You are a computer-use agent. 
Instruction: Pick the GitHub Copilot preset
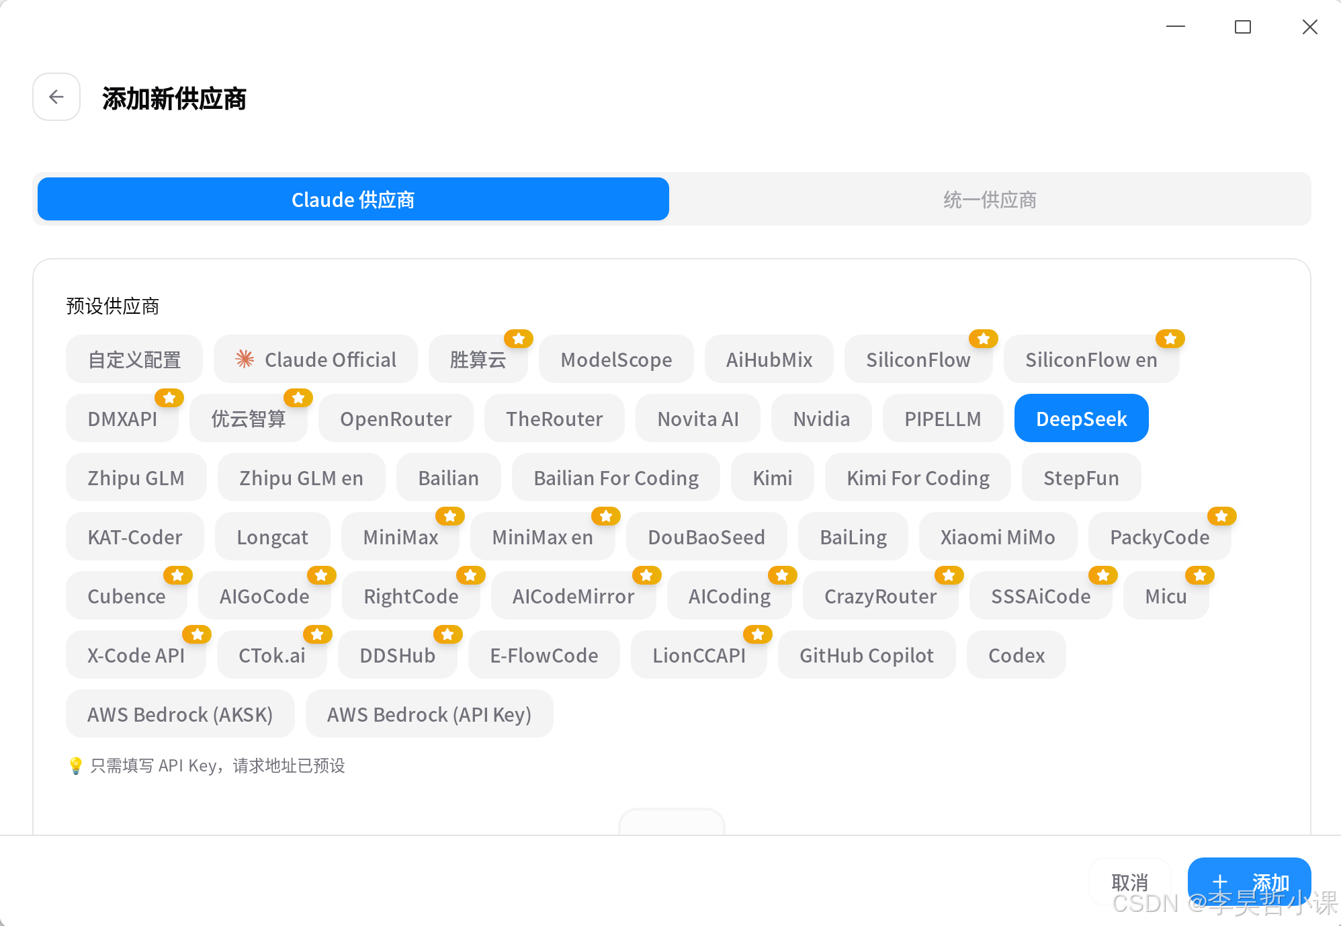pos(866,655)
